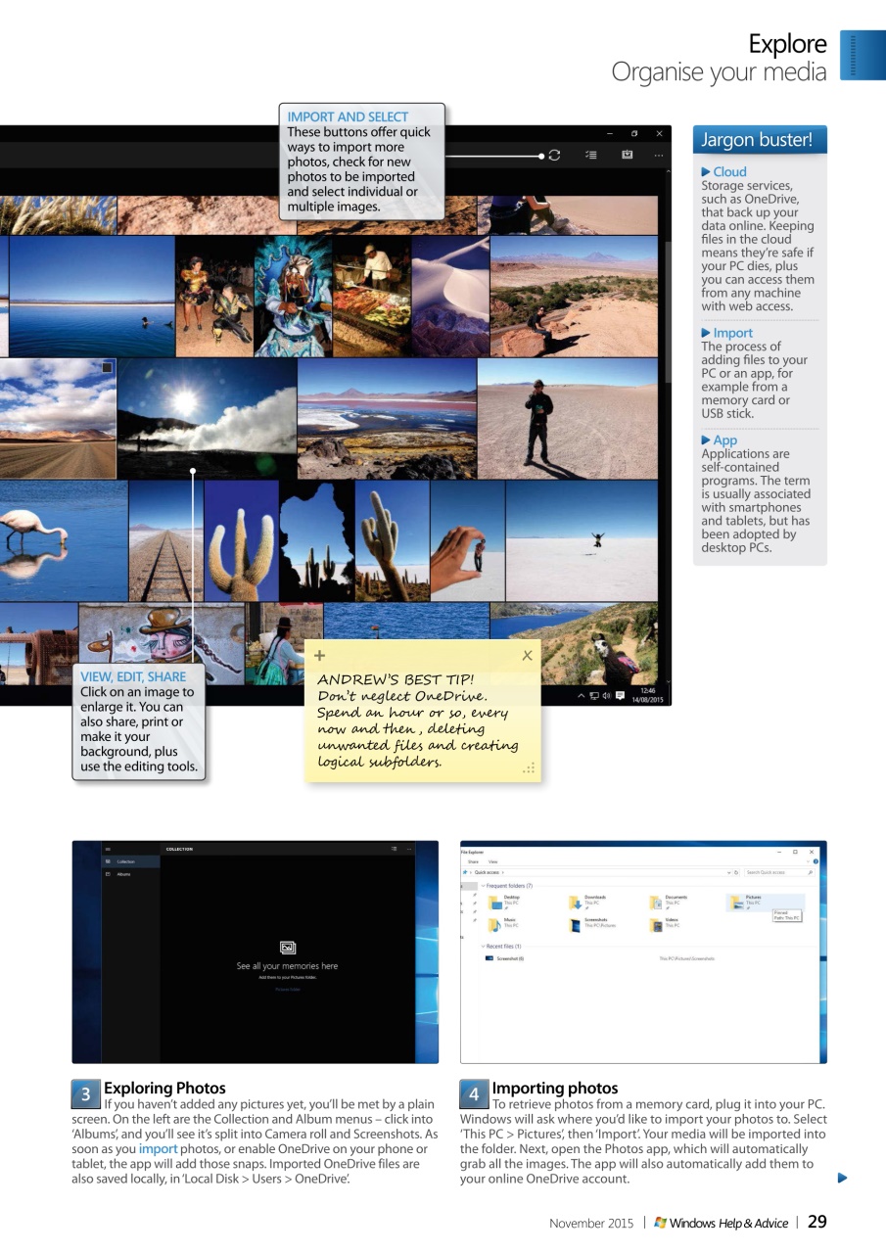This screenshot has height=1253, width=886.
Task: Open the See more (...) menu in Photos
Action: [658, 156]
